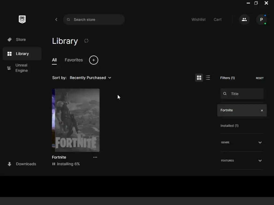274x205 pixels.
Task: Reset the library filters
Action: tap(260, 78)
